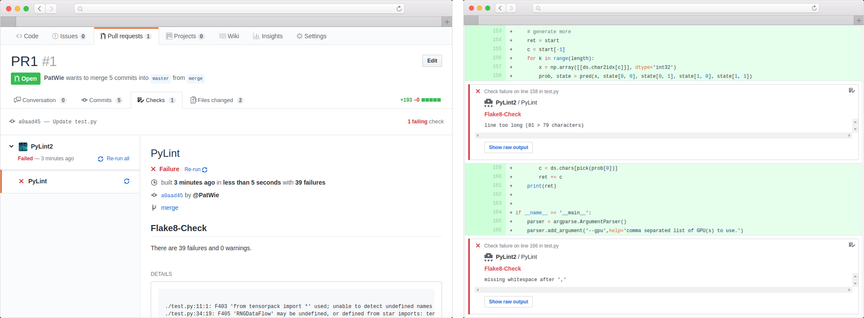Go back in left browser window

(40, 8)
